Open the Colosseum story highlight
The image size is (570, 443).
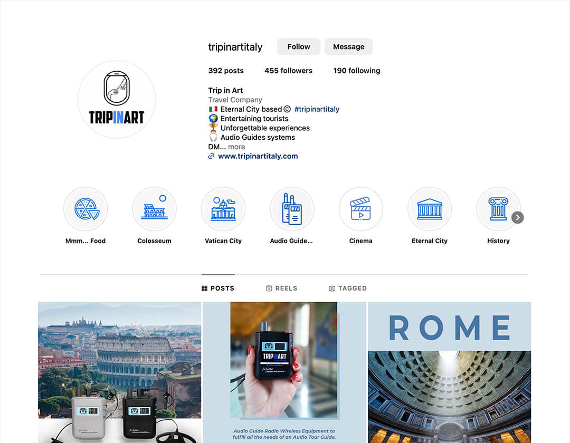[154, 209]
